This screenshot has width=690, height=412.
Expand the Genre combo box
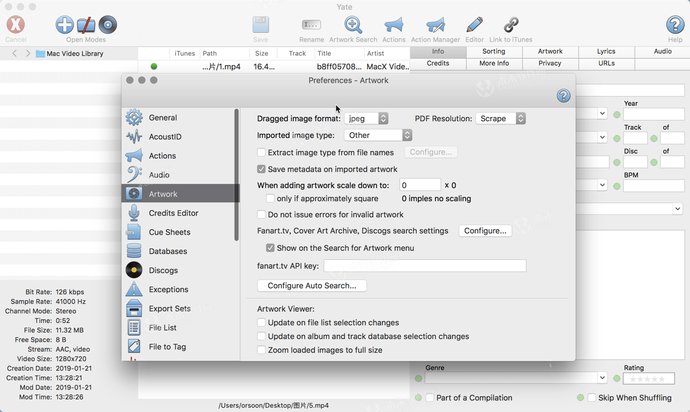pos(602,378)
